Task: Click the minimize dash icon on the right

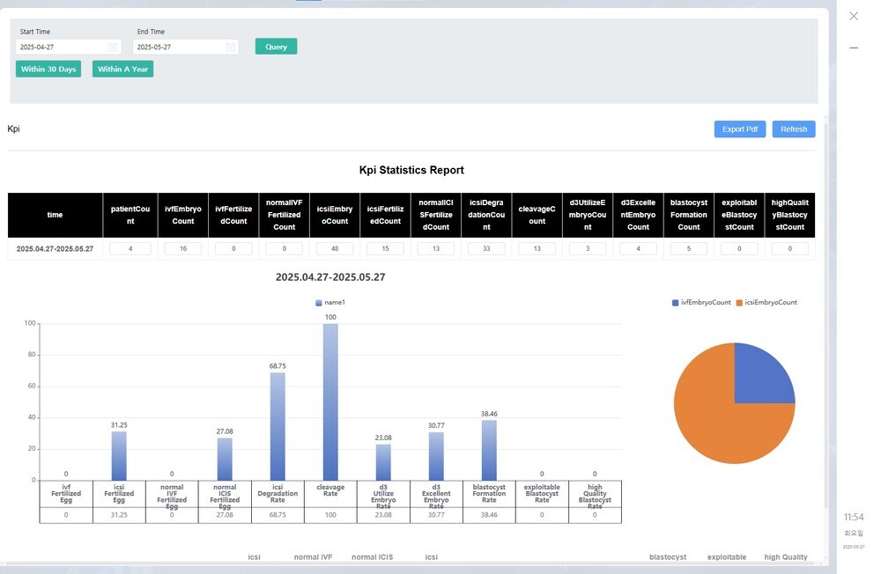Action: 853,48
